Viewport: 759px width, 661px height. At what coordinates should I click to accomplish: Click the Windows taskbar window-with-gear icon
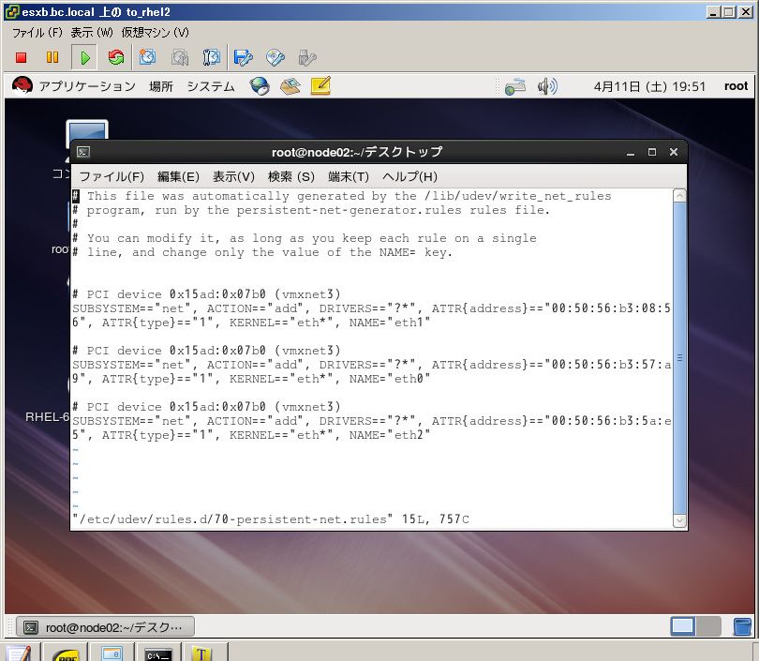click(112, 653)
